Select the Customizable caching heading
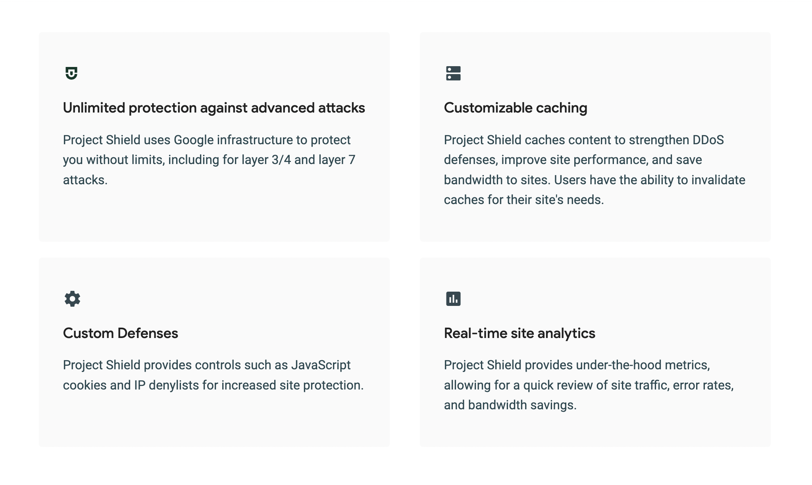The image size is (812, 485). 516,108
